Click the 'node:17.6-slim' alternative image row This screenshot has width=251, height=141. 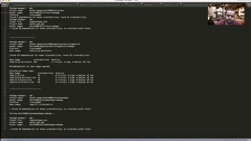click(51, 76)
